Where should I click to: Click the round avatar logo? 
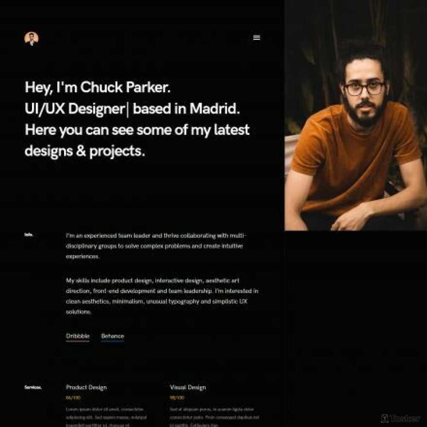click(32, 38)
